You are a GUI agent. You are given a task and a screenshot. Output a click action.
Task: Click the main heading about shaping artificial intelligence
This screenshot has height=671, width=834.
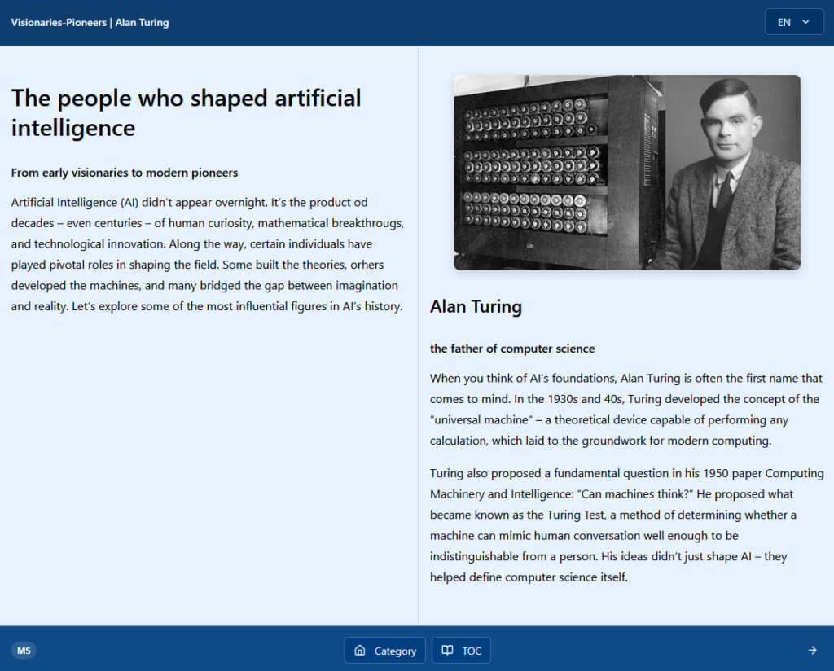(x=186, y=112)
